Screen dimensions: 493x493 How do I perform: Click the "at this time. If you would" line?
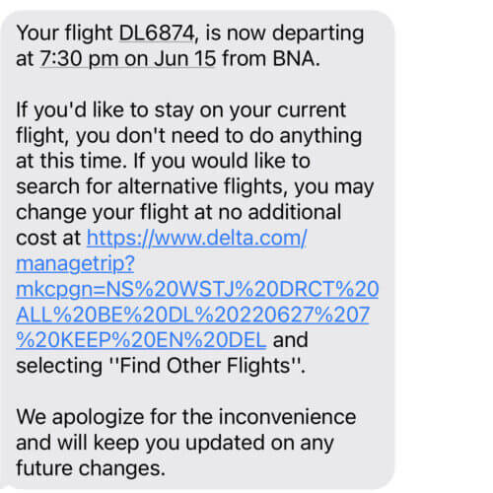pyautogui.click(x=163, y=161)
